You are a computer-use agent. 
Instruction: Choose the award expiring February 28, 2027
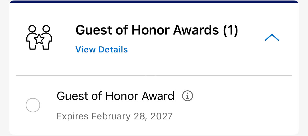tap(33, 105)
